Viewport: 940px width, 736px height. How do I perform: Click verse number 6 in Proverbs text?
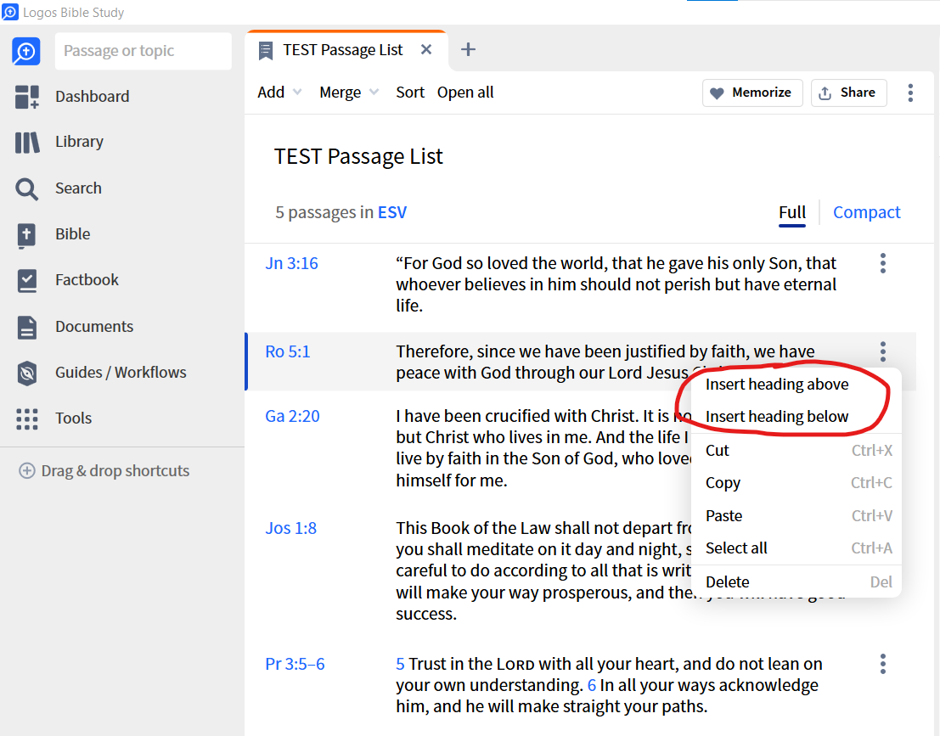[x=592, y=685]
